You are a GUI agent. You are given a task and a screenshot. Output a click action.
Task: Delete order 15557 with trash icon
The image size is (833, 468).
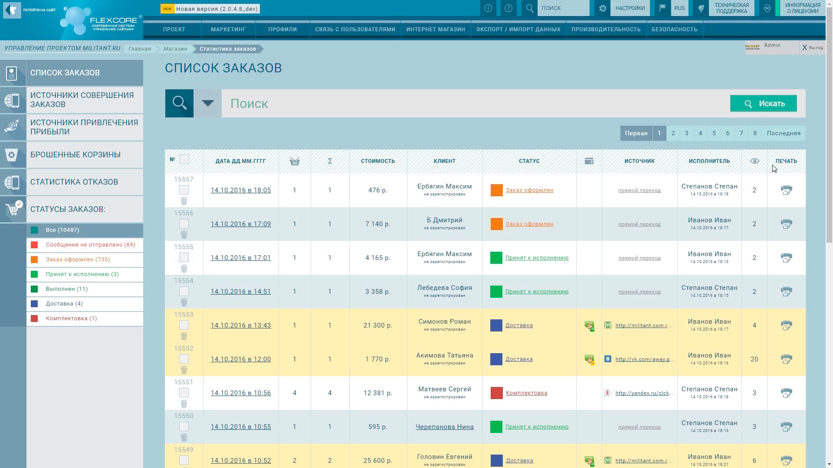(x=184, y=201)
